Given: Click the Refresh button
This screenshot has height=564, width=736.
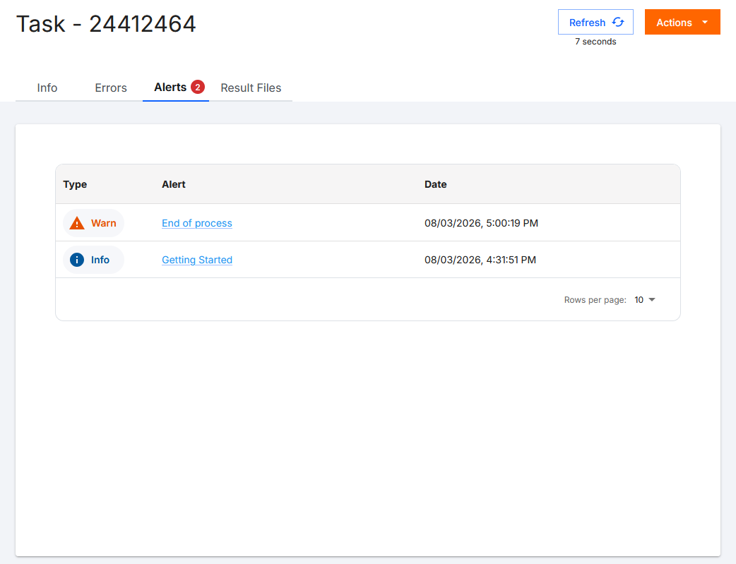Looking at the screenshot, I should click(x=595, y=22).
